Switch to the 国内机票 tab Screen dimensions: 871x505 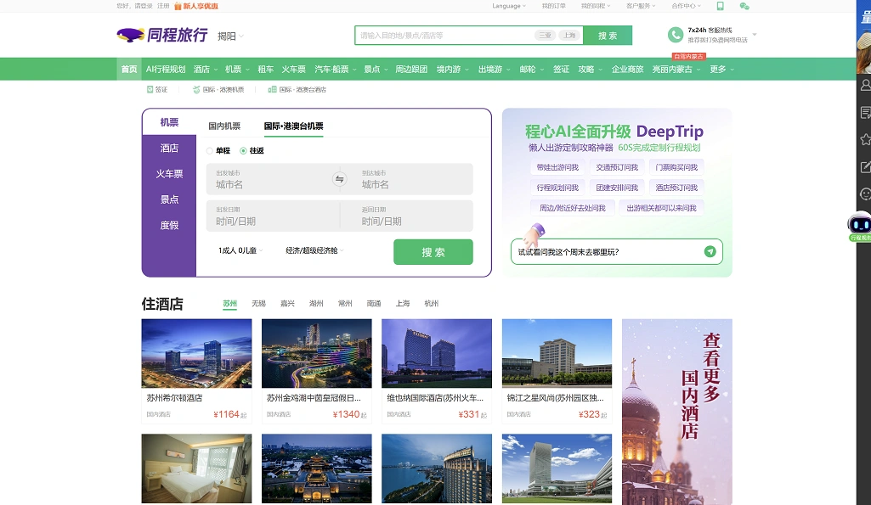click(224, 126)
